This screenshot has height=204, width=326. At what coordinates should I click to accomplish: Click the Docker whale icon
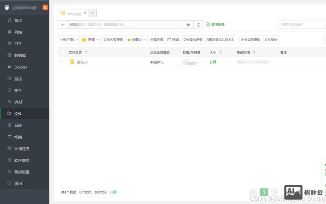[x=9, y=67]
